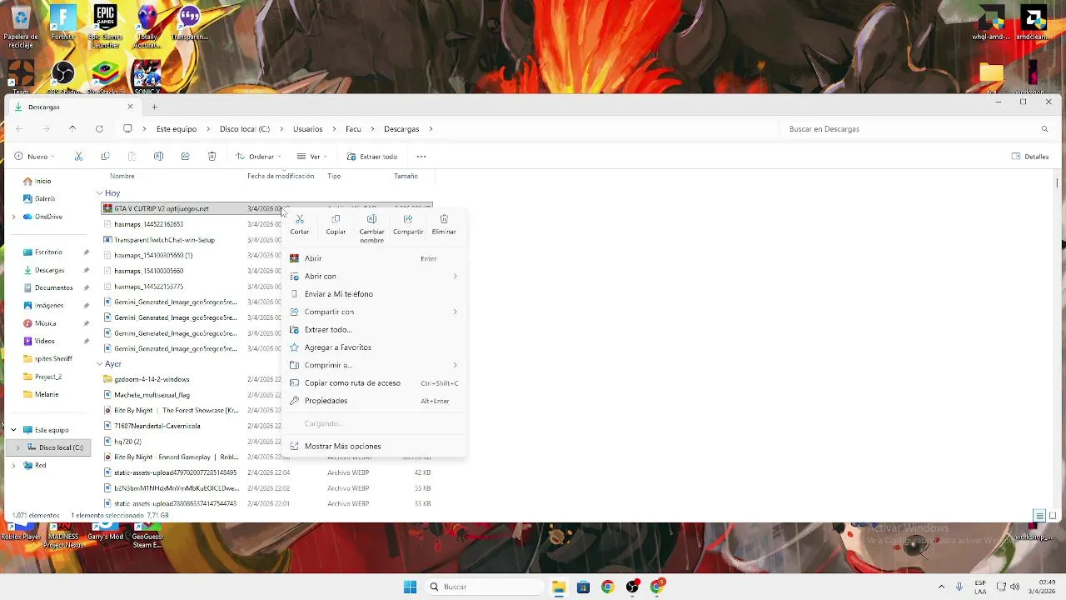Select Agregar a Favoritos

374,347
